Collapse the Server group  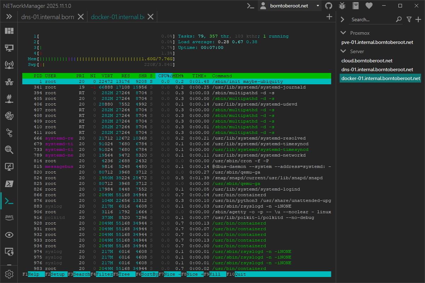[x=343, y=51]
